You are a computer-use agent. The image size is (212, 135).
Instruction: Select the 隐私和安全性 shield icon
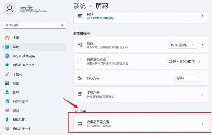click(7, 129)
